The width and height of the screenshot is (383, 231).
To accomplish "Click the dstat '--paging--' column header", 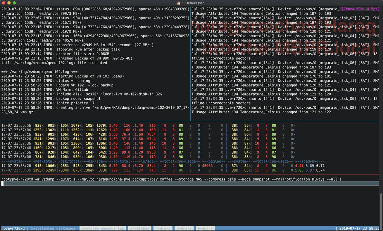I will (213, 161).
